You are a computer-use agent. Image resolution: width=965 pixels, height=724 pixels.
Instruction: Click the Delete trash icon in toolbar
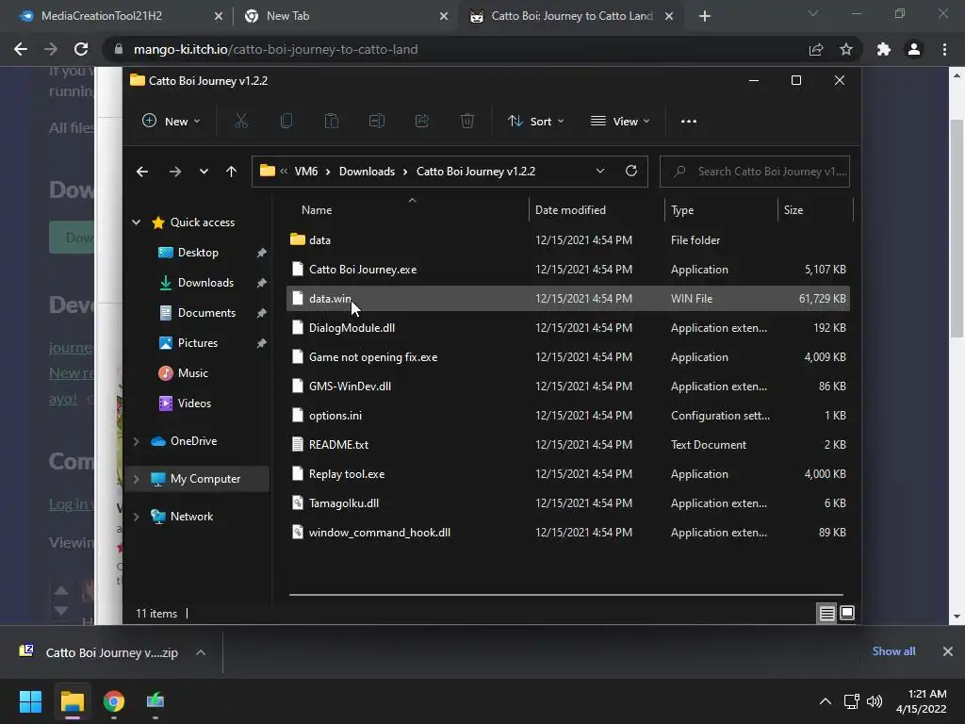467,122
